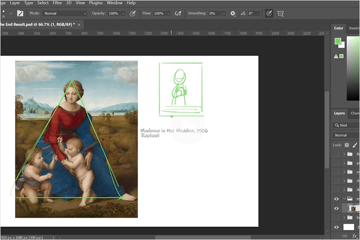
Task: Open the Plugins menu
Action: (x=95, y=3)
